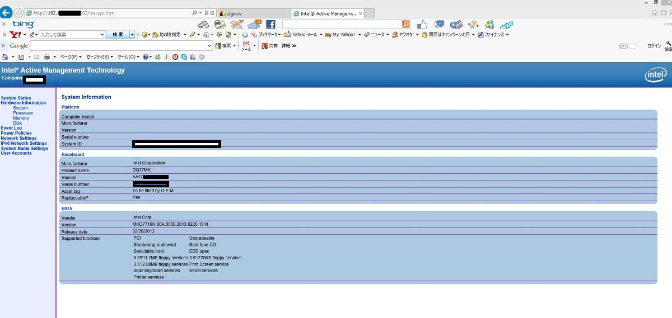Go to Memory hardware page

(21, 118)
